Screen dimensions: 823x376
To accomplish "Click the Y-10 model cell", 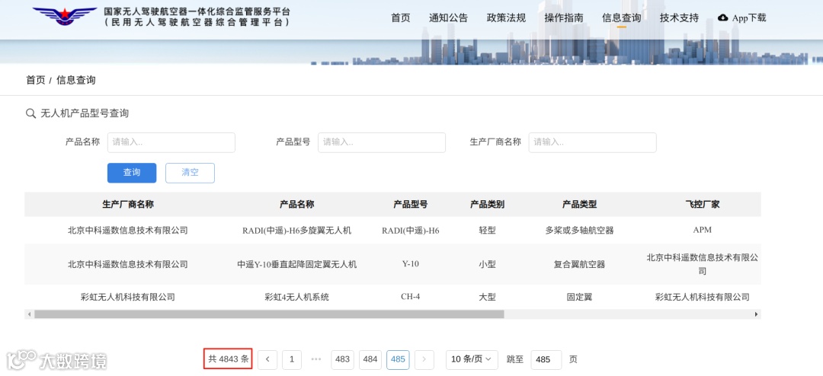I will 411,264.
